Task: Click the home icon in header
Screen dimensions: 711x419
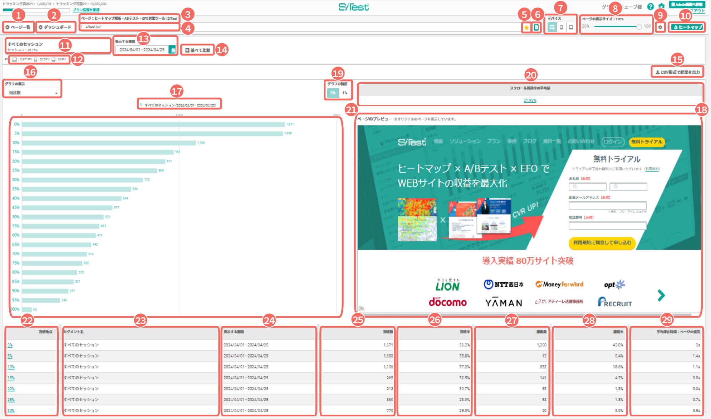Action: tap(662, 6)
